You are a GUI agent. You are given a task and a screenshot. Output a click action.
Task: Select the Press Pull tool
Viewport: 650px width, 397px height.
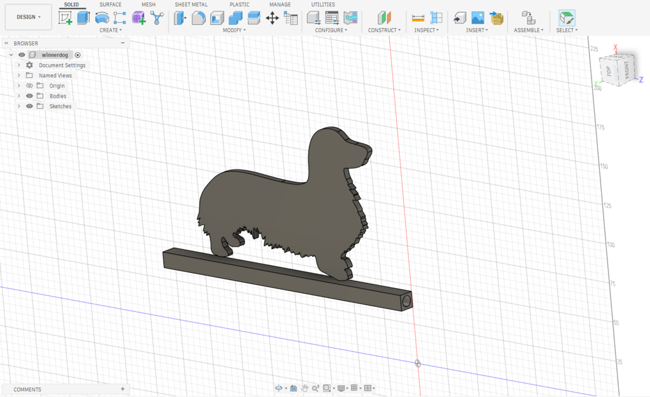(180, 18)
